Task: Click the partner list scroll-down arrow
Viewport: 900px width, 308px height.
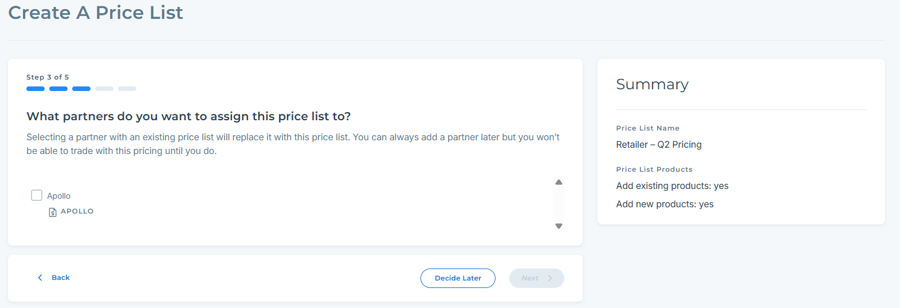Action: click(x=559, y=226)
